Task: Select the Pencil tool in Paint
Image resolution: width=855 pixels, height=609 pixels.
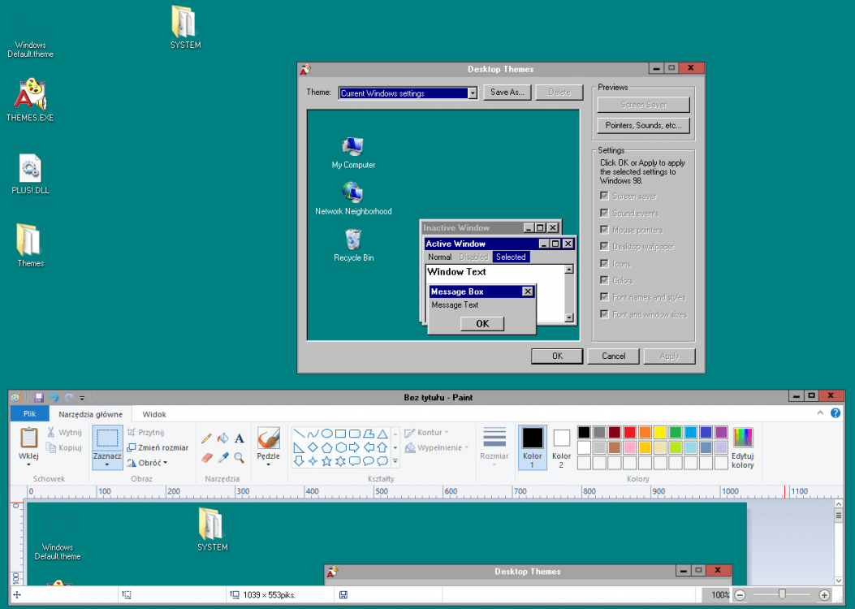Action: (207, 438)
